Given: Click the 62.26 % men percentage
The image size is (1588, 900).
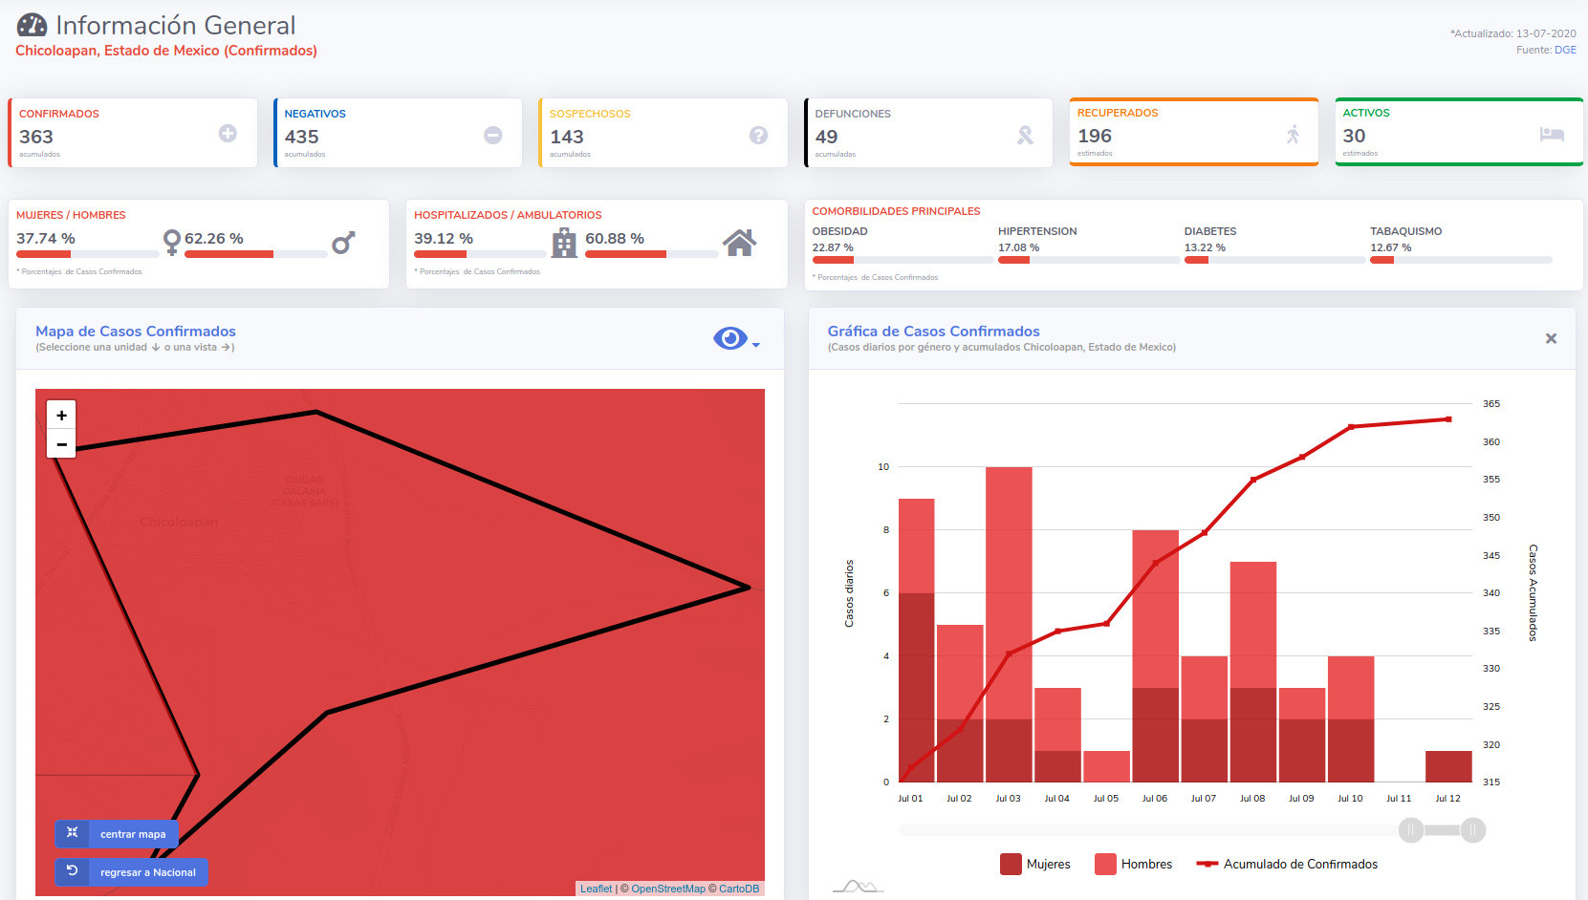Looking at the screenshot, I should (214, 238).
